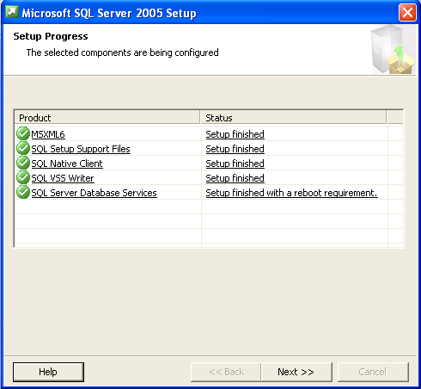Screen dimensions: 421x389
Task: Click the green check icon beside SQL Setup Support Files
Action: pos(23,148)
